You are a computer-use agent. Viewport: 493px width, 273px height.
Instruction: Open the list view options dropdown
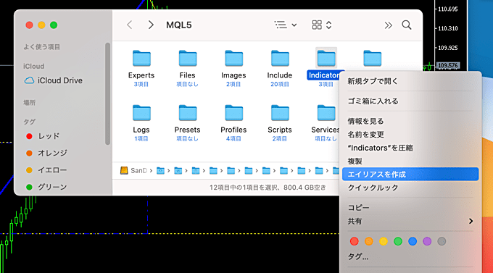pyautogui.click(x=286, y=25)
